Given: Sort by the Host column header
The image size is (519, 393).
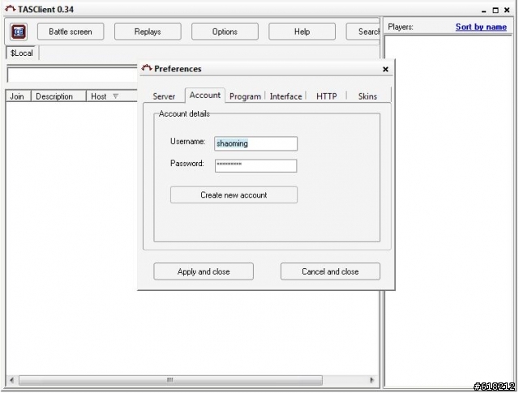Looking at the screenshot, I should pyautogui.click(x=112, y=96).
